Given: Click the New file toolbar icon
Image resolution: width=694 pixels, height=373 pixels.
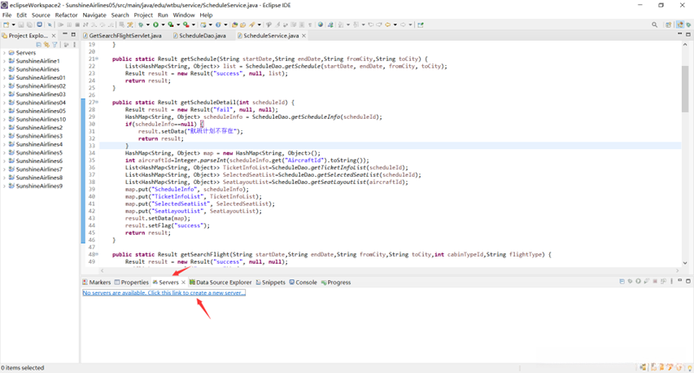Looking at the screenshot, I should coord(7,24).
